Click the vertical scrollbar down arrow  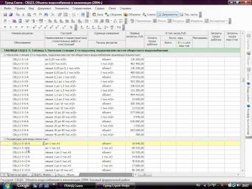[243, 170]
